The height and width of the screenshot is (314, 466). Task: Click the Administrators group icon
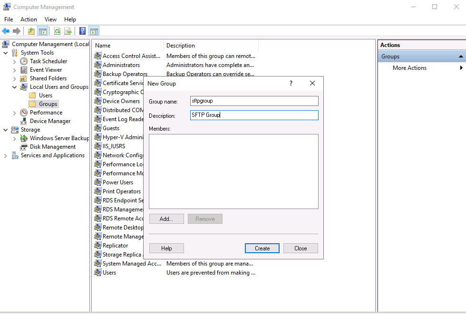(98, 65)
